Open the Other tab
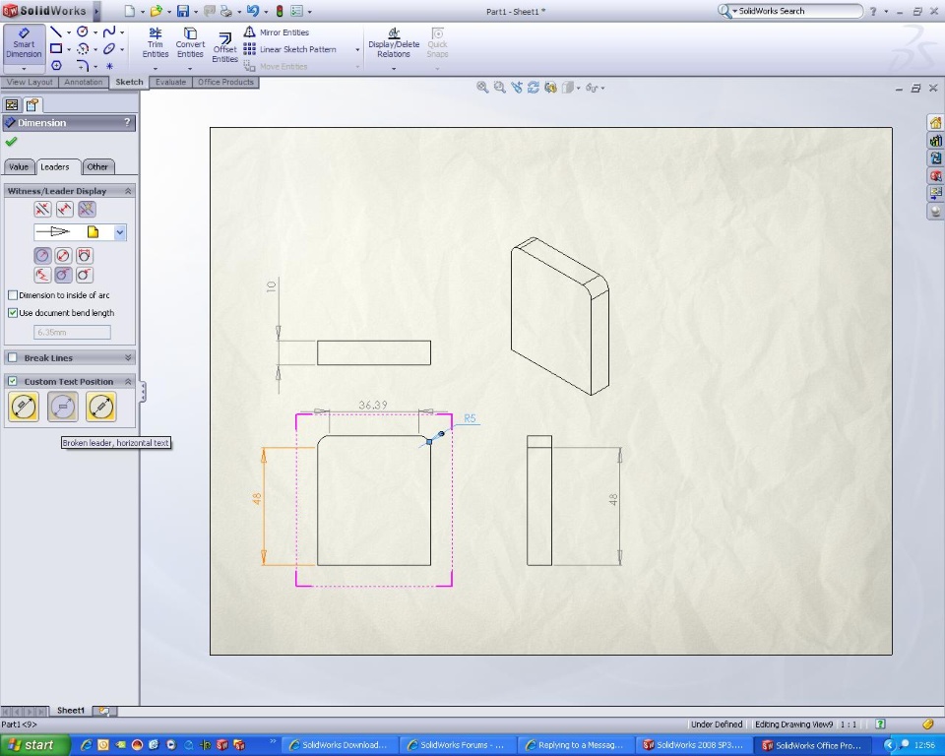This screenshot has height=756, width=945. [97, 167]
